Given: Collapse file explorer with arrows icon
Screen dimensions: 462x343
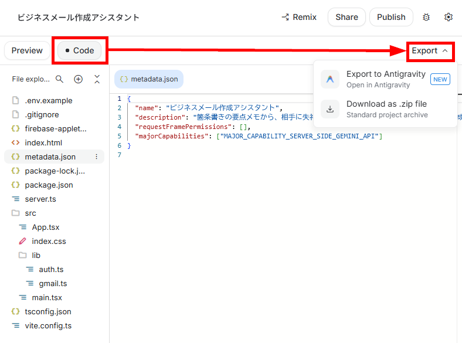Looking at the screenshot, I should pos(97,79).
